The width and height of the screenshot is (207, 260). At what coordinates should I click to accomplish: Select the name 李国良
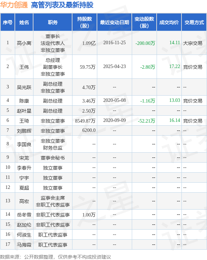pyautogui.click(x=24, y=144)
